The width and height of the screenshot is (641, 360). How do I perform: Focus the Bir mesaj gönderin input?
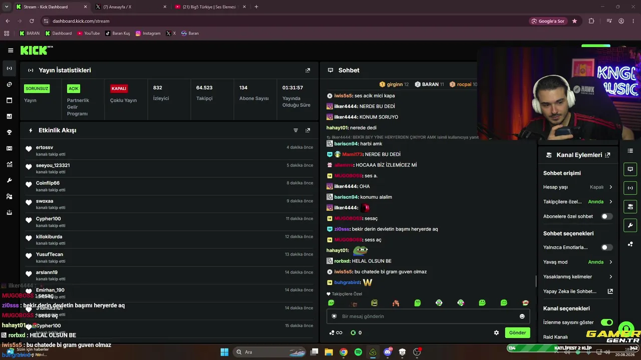click(428, 316)
